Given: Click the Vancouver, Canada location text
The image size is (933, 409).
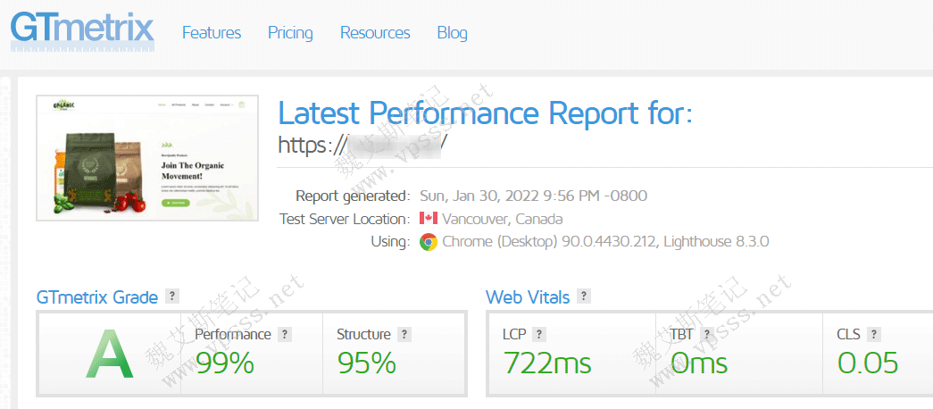Looking at the screenshot, I should tap(502, 219).
